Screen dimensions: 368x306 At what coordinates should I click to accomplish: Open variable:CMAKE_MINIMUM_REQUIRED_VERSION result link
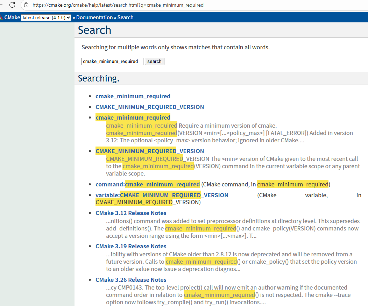(x=162, y=195)
